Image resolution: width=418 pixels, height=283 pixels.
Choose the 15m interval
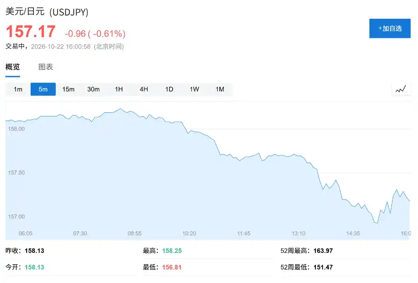pos(68,89)
